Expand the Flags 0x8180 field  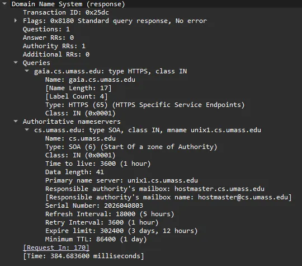[x=16, y=20]
